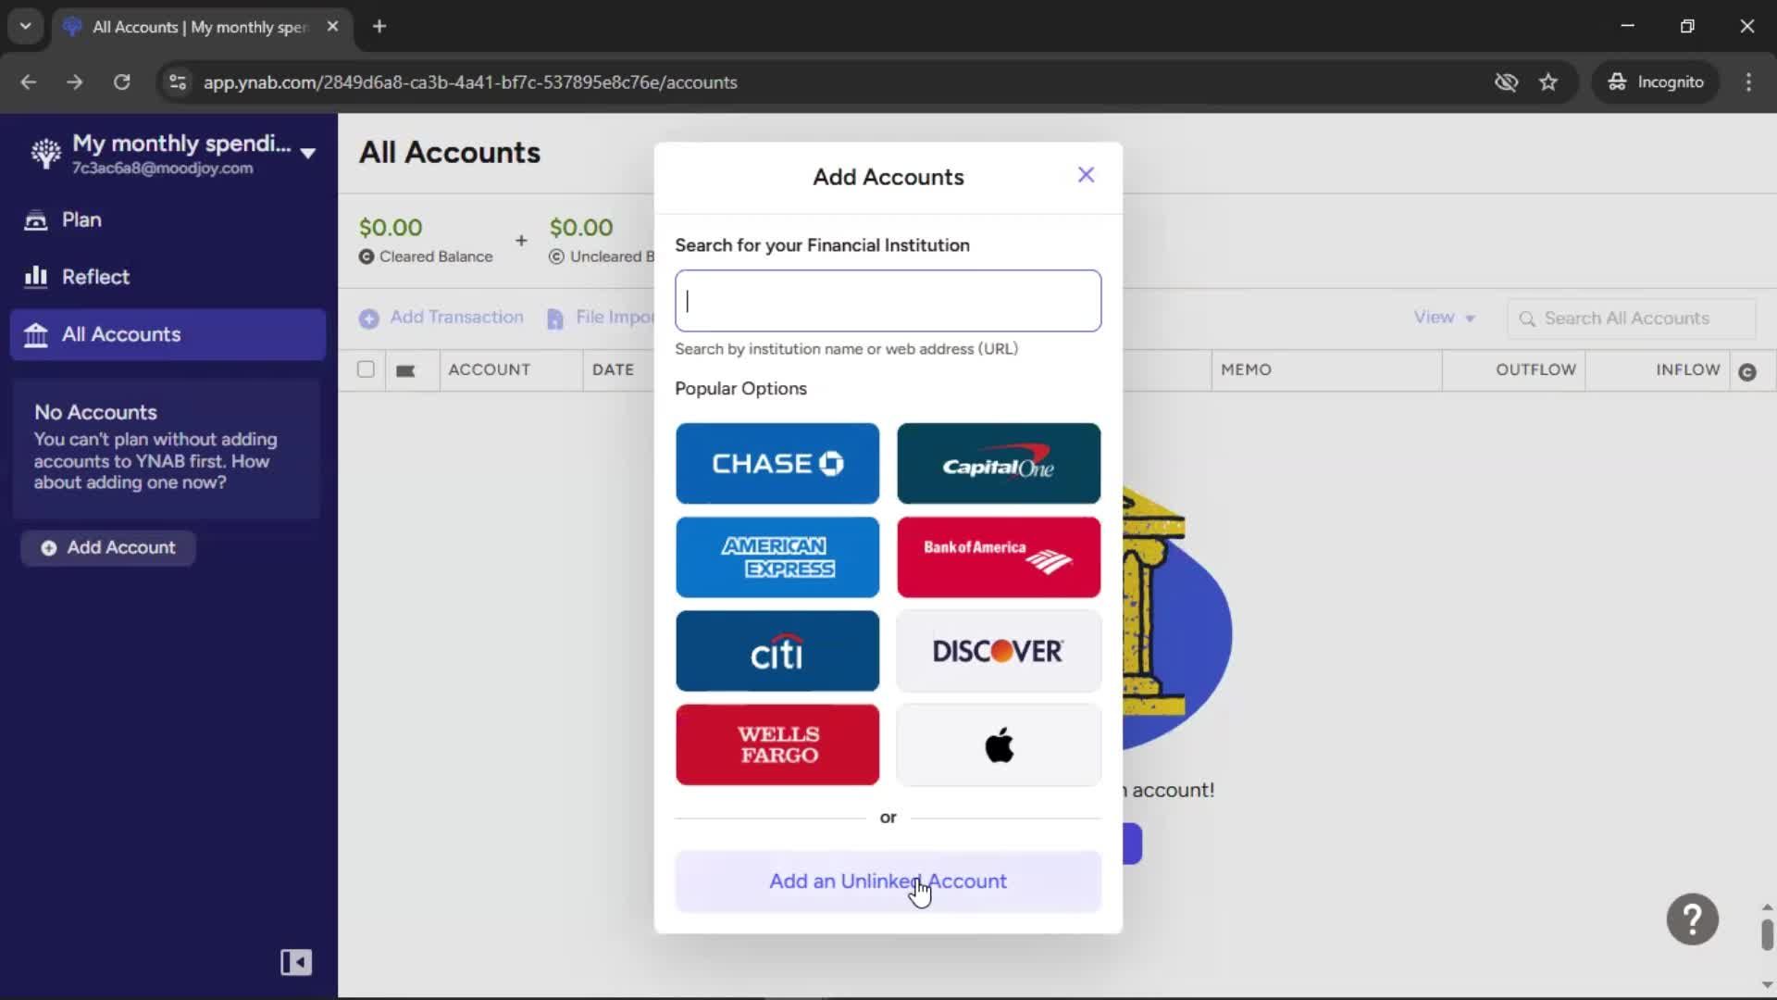This screenshot has width=1777, height=1000.
Task: Sort by the OUTFLOW column
Action: click(x=1535, y=369)
